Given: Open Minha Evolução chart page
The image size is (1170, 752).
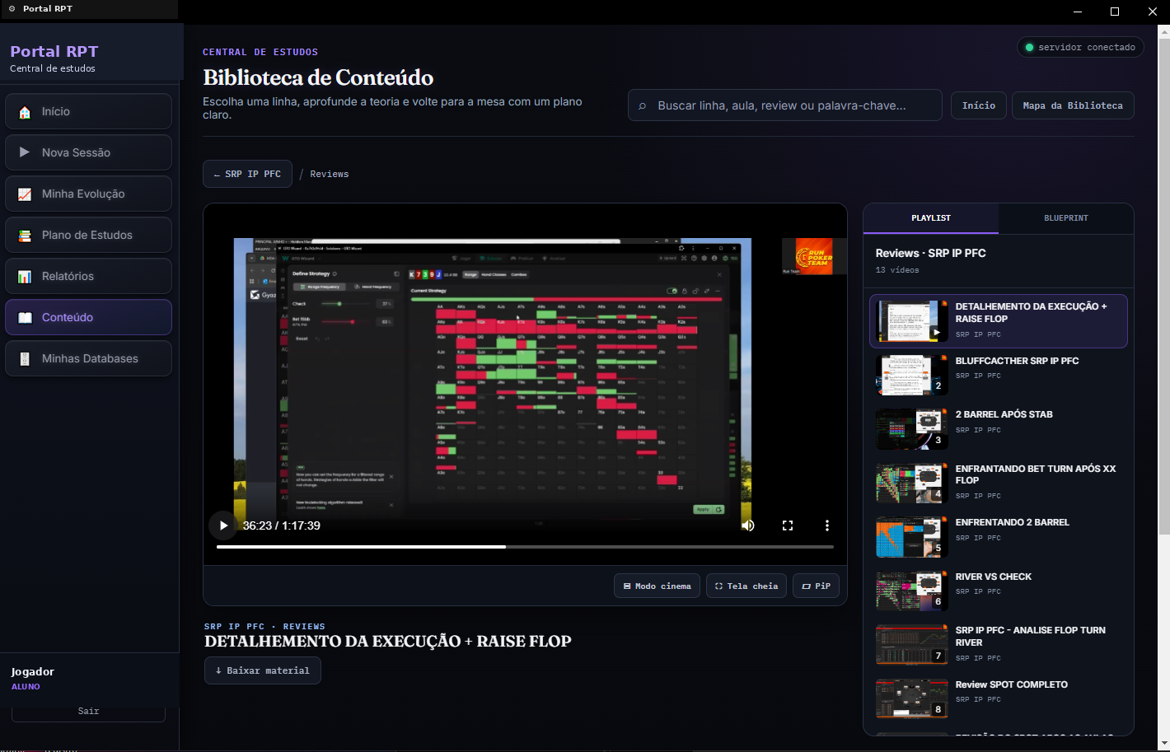Looking at the screenshot, I should (x=88, y=194).
